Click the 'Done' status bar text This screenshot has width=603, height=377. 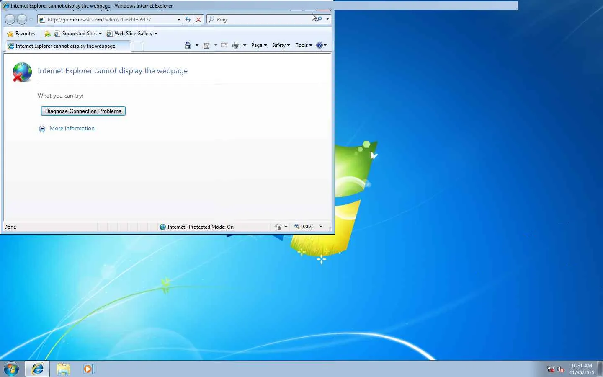pos(10,227)
